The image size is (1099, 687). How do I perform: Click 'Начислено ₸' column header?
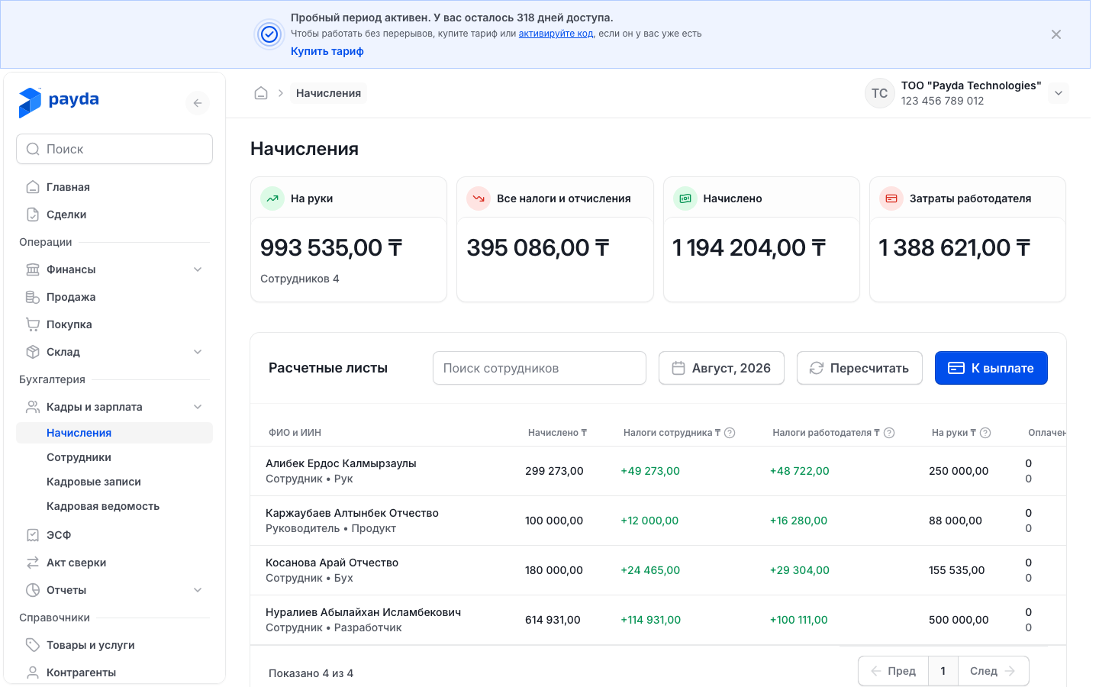(557, 433)
